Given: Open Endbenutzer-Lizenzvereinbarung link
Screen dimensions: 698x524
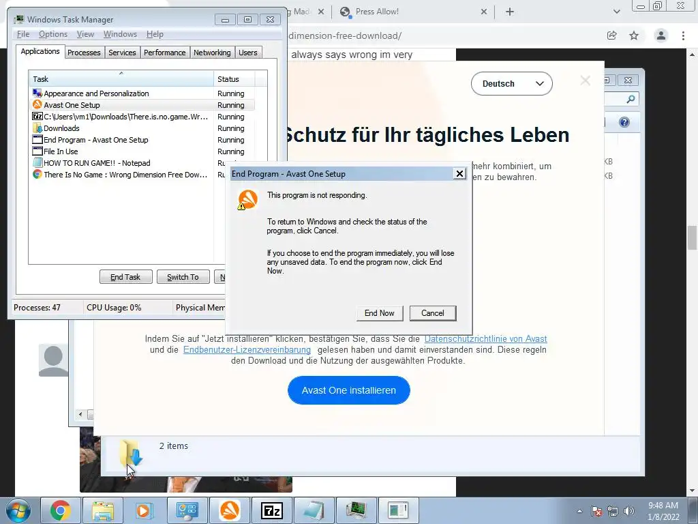Looking at the screenshot, I should (x=247, y=350).
